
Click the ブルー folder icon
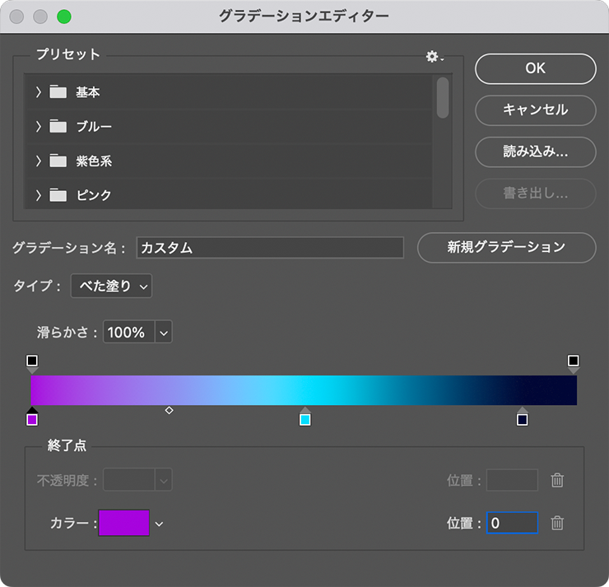[x=58, y=127]
